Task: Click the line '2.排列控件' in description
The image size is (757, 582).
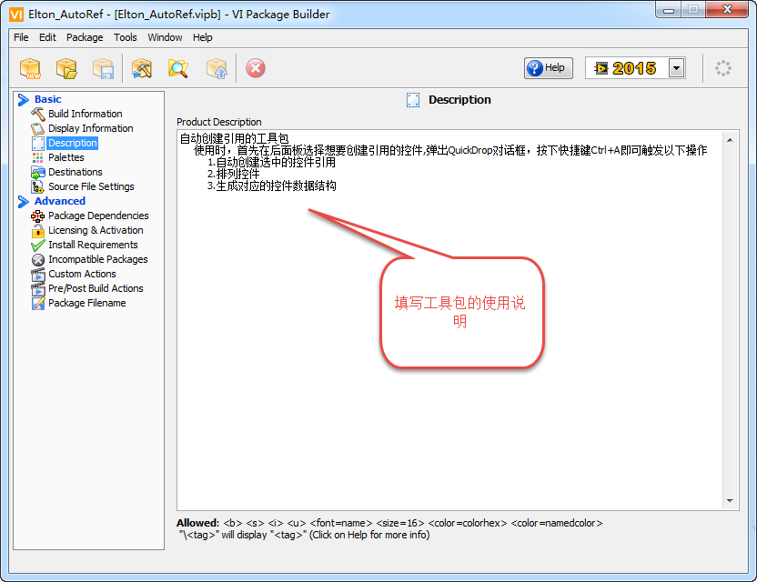Action: tap(233, 174)
